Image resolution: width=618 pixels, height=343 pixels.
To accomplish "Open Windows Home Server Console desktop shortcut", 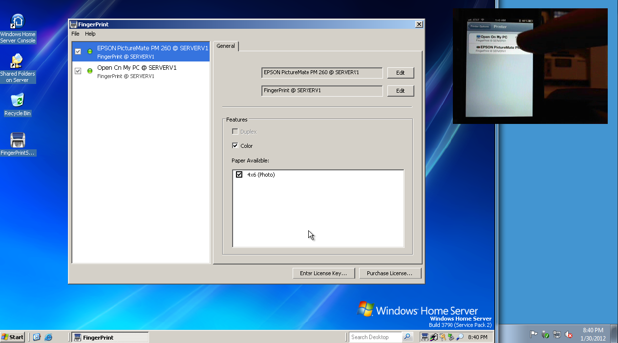I will (x=18, y=29).
